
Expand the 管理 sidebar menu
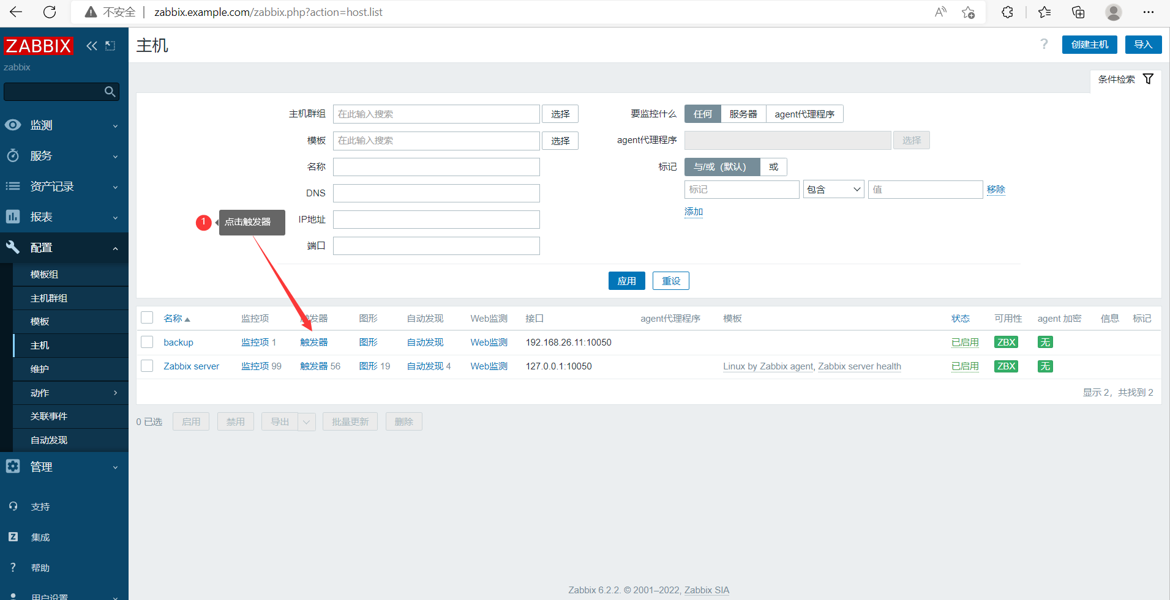coord(64,467)
